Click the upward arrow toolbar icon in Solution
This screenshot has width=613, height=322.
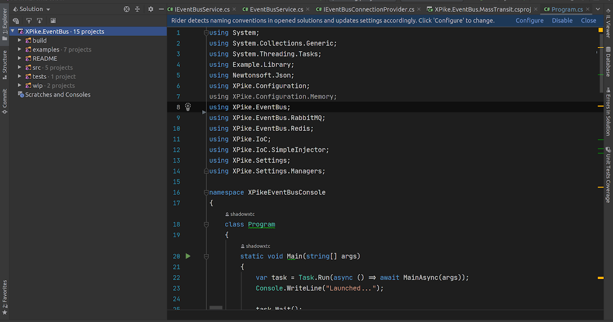[29, 21]
